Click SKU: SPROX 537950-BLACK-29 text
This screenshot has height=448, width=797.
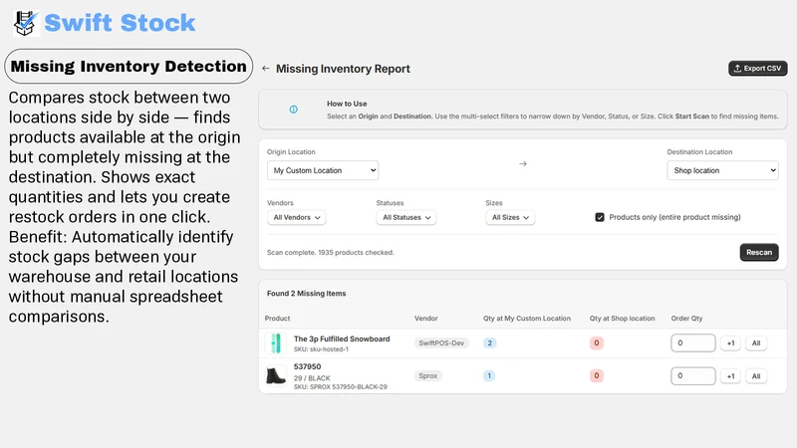340,387
